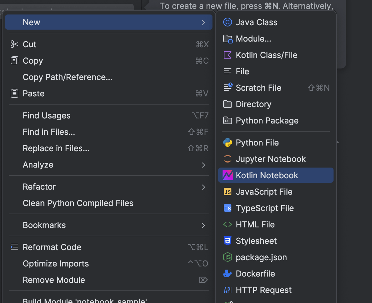Click the Directory folder icon
This screenshot has height=303, width=372.
tap(228, 104)
